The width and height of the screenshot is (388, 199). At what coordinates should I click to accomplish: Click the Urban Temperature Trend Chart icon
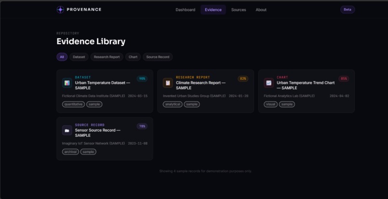269,83
